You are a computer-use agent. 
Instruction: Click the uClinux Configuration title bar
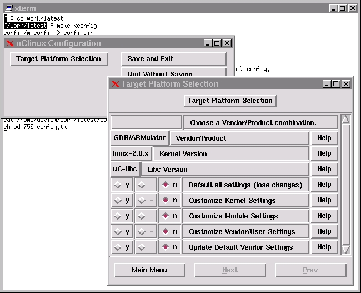118,43
